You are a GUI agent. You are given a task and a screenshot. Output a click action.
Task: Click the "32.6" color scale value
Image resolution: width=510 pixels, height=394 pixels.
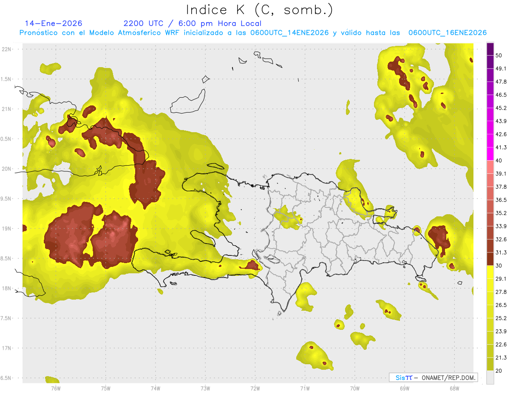click(x=501, y=239)
